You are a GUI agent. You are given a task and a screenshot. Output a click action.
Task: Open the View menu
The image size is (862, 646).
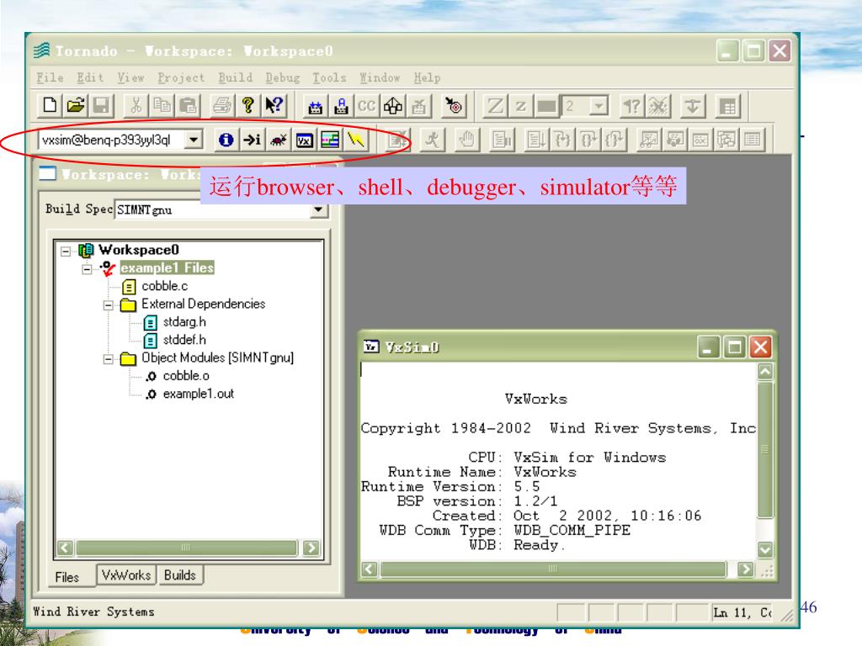[130, 78]
